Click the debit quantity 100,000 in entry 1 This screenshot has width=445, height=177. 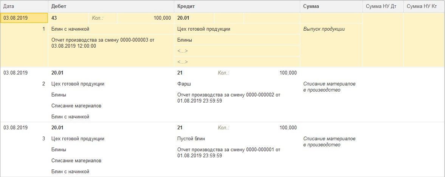point(162,18)
